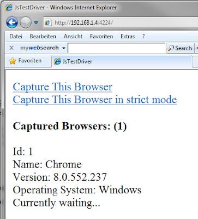Close the mywebsearch toolbar with X
This screenshot has height=219, width=198.
(11, 48)
